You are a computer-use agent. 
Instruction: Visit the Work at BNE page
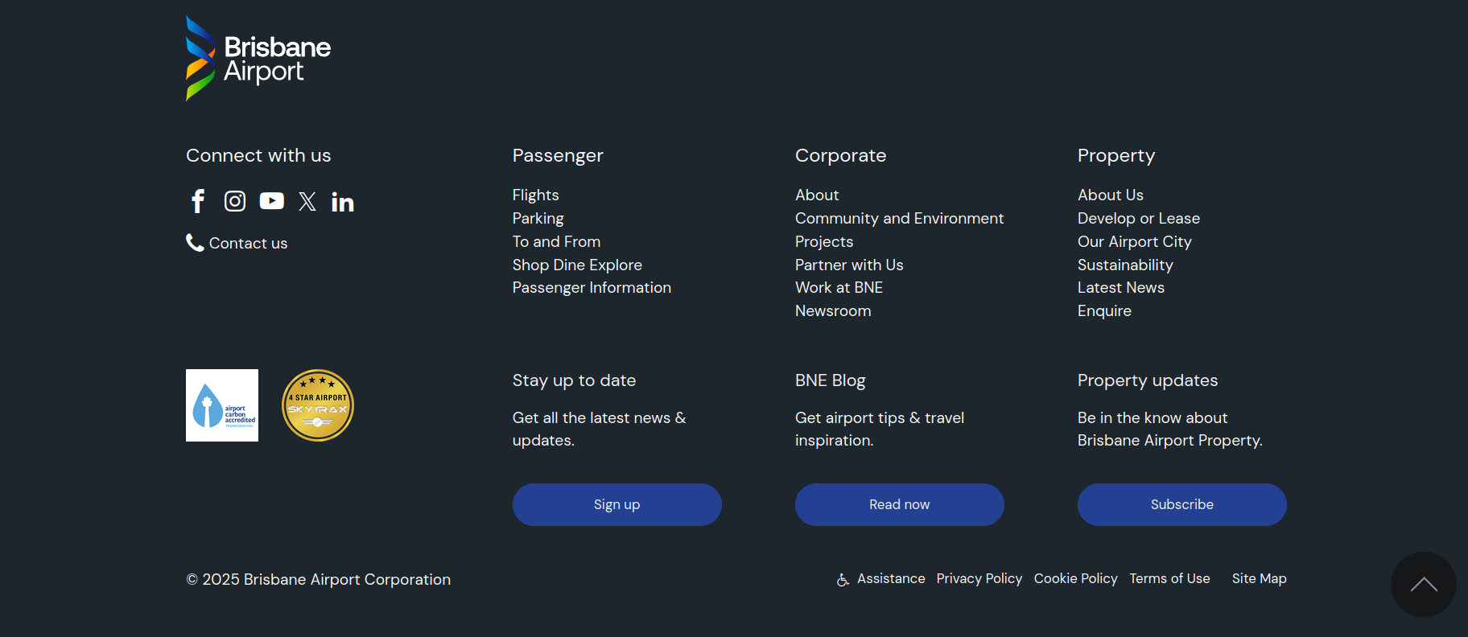pos(839,288)
